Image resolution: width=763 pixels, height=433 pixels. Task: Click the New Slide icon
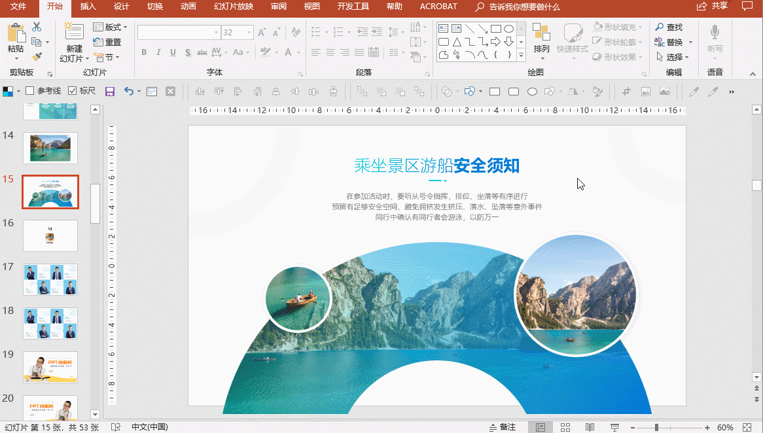[x=74, y=32]
